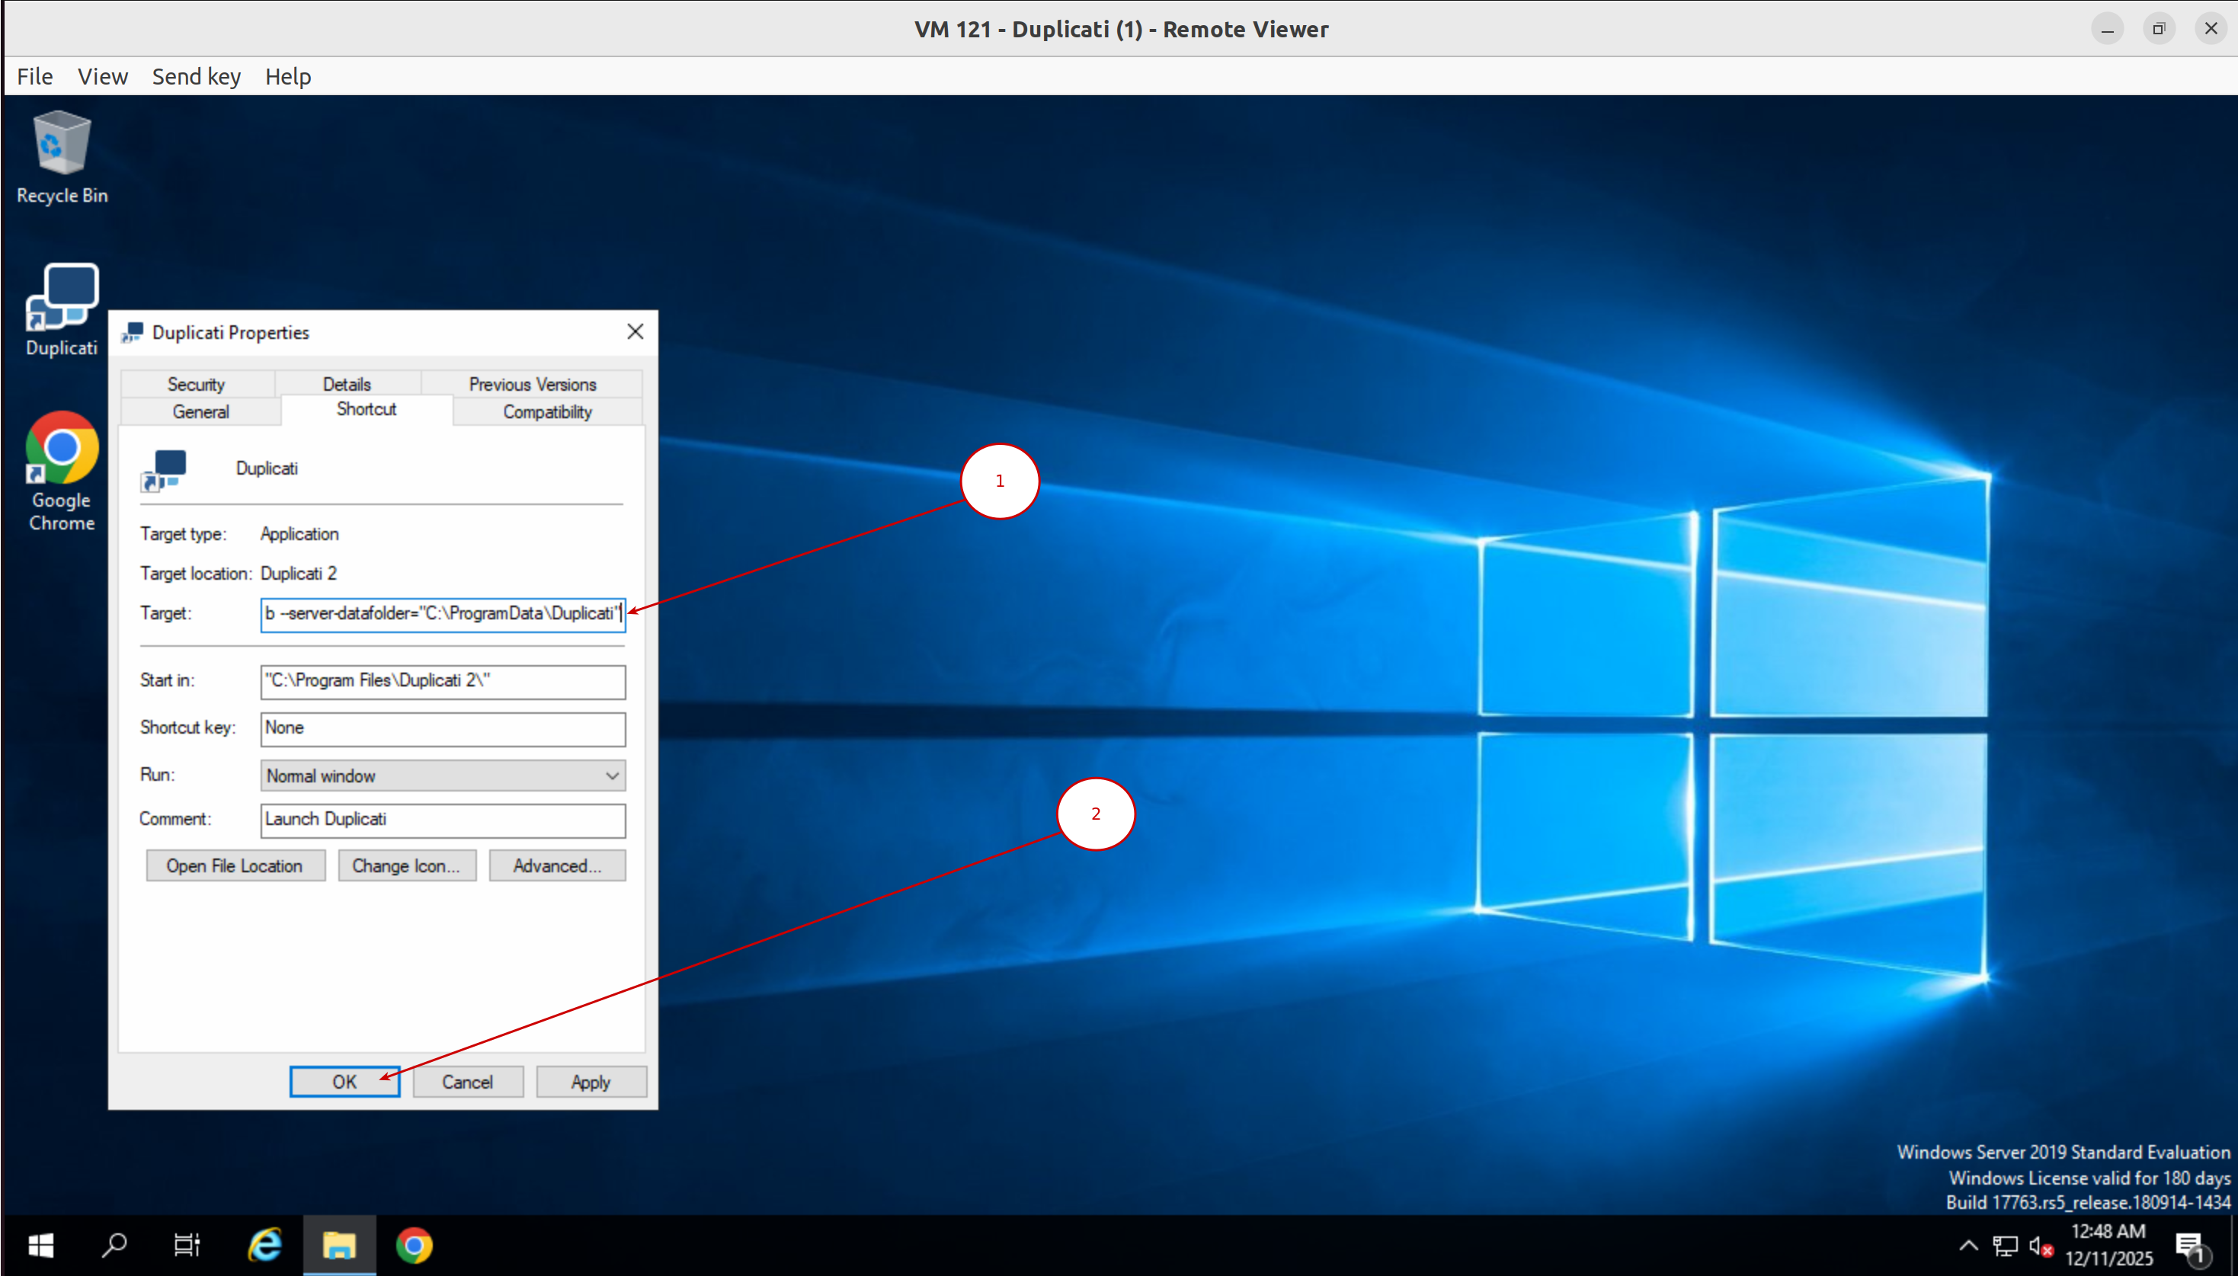Click the Chrome icon in the taskbar
This screenshot has height=1276, width=2238.
click(415, 1245)
